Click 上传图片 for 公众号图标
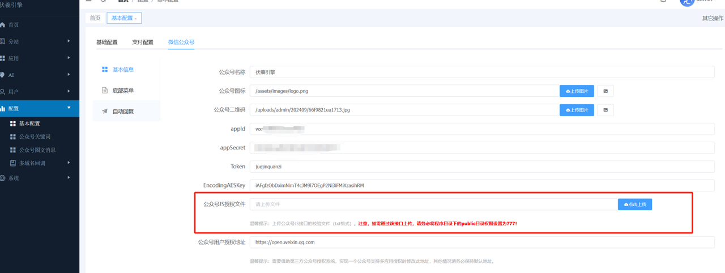Screen dimensions: 725x273 point(577,91)
